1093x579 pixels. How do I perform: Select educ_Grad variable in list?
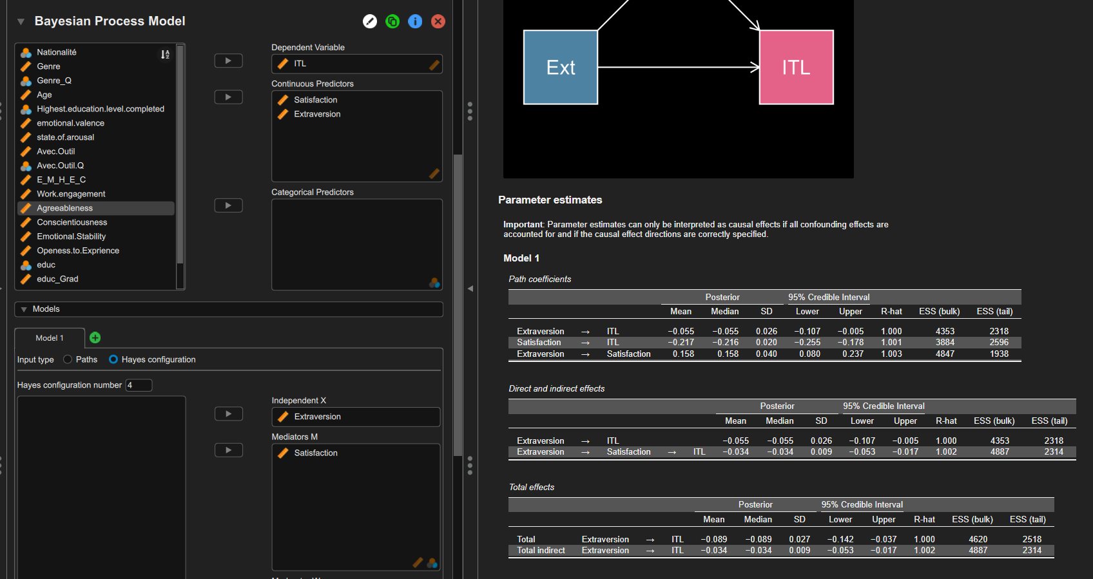pos(95,279)
